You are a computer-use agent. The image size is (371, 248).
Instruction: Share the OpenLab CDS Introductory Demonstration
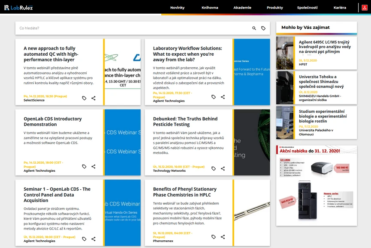94,167
